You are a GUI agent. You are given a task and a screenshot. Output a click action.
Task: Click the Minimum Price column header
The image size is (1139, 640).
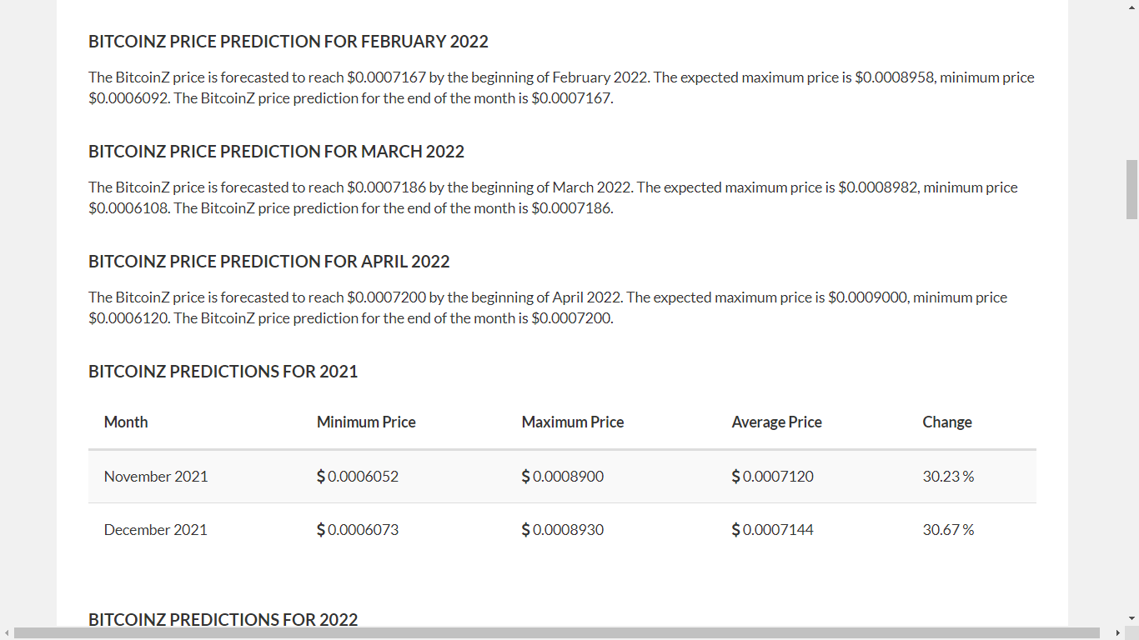366,422
